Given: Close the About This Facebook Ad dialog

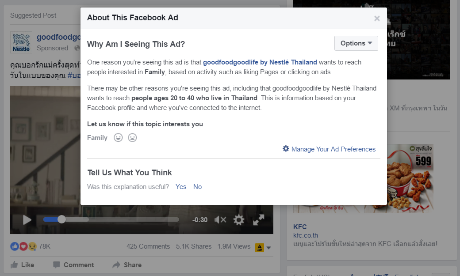Looking at the screenshot, I should pyautogui.click(x=377, y=19).
